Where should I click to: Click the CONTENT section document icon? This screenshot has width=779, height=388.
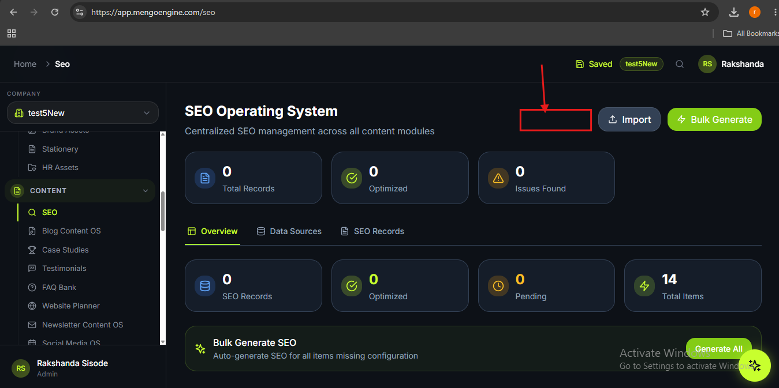[x=17, y=191]
